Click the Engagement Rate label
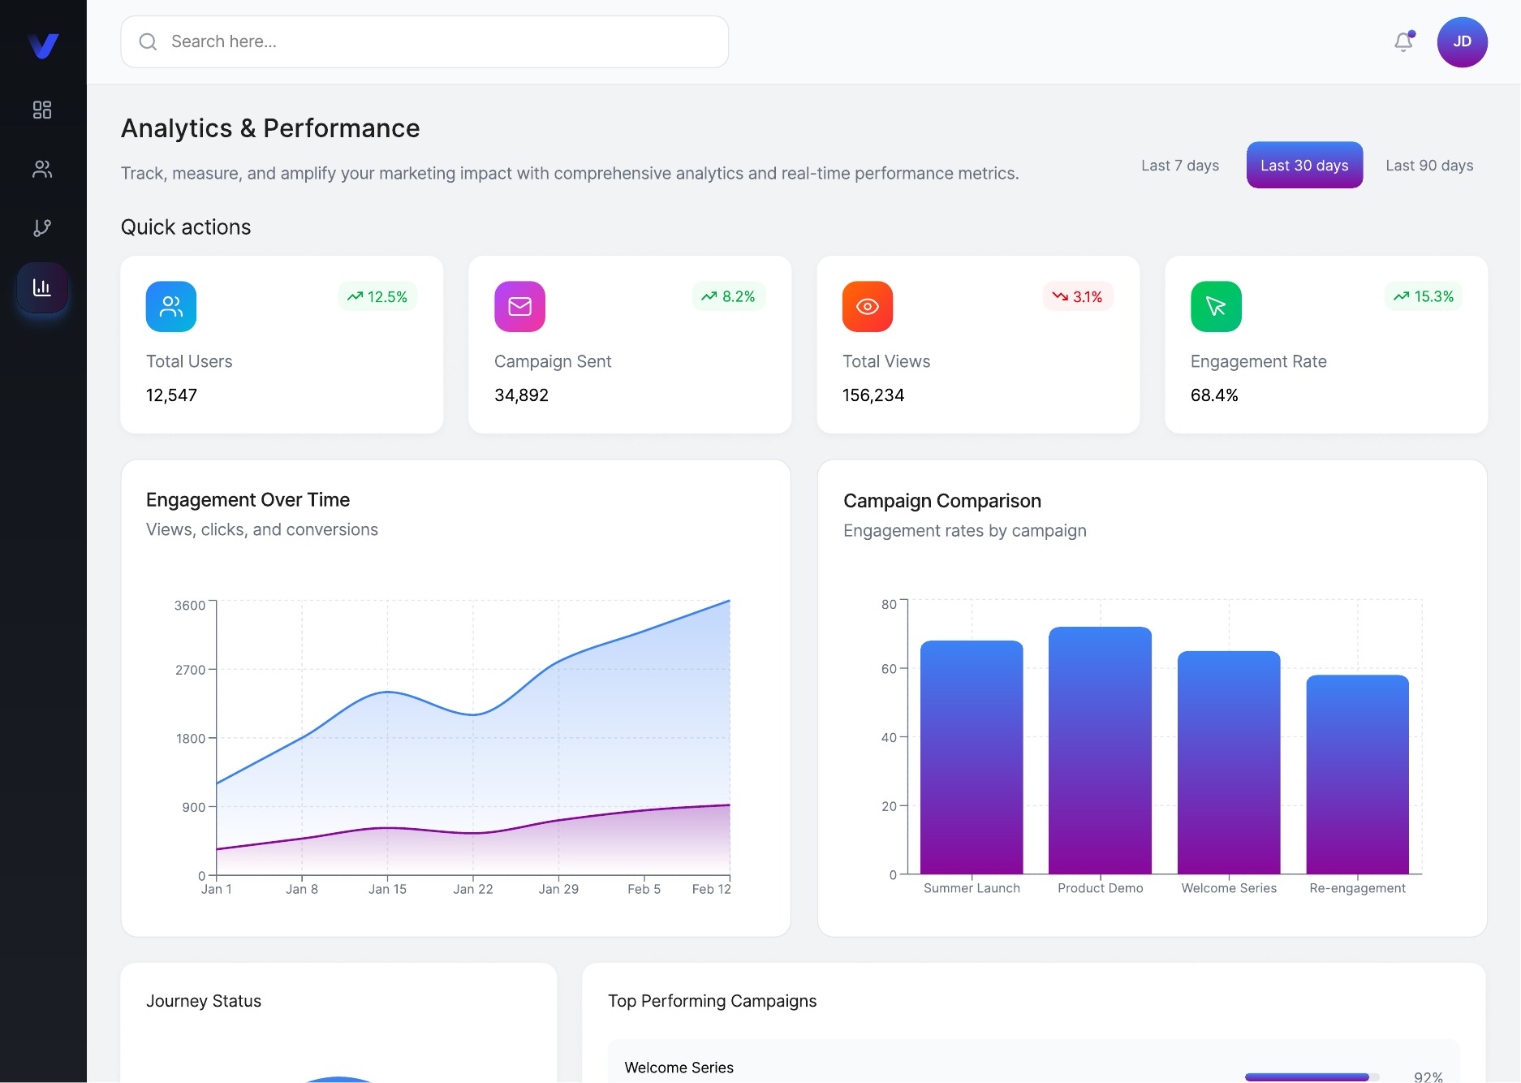The image size is (1521, 1083). point(1258,361)
